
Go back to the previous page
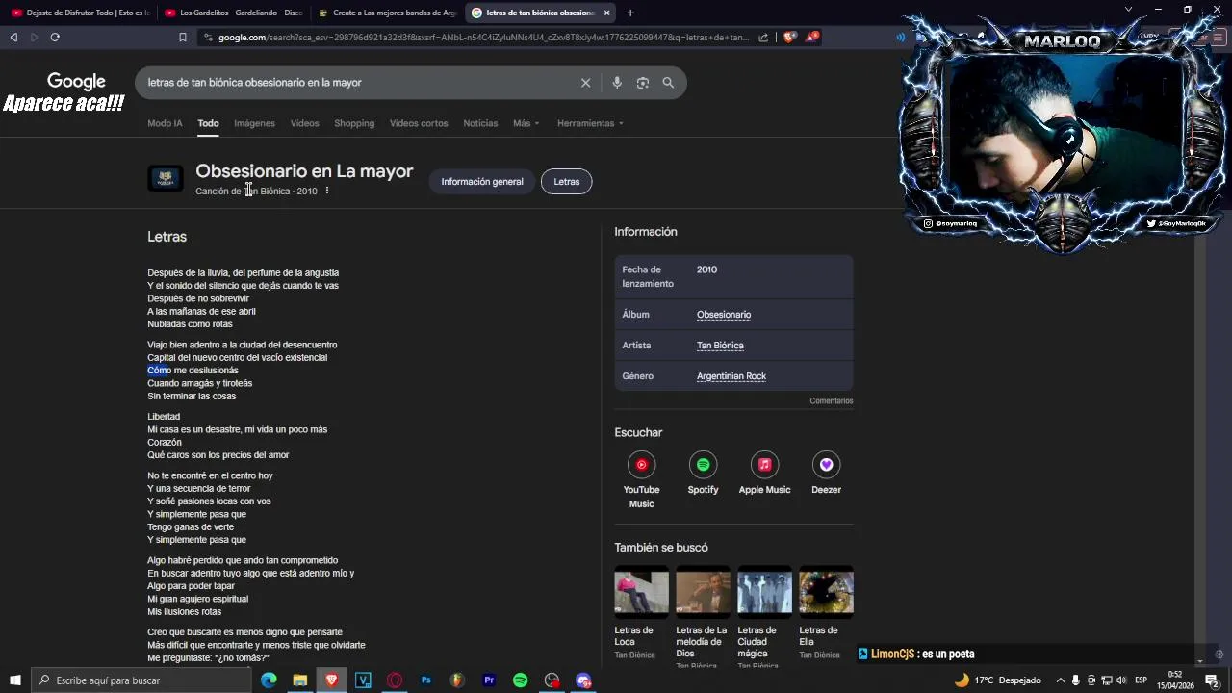coord(13,38)
